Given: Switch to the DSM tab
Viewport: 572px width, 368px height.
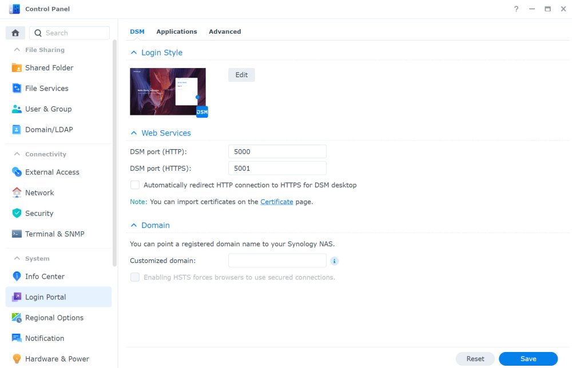Looking at the screenshot, I should coord(137,31).
